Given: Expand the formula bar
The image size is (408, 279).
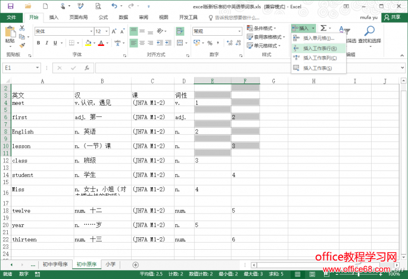Looking at the screenshot, I should click(x=402, y=68).
